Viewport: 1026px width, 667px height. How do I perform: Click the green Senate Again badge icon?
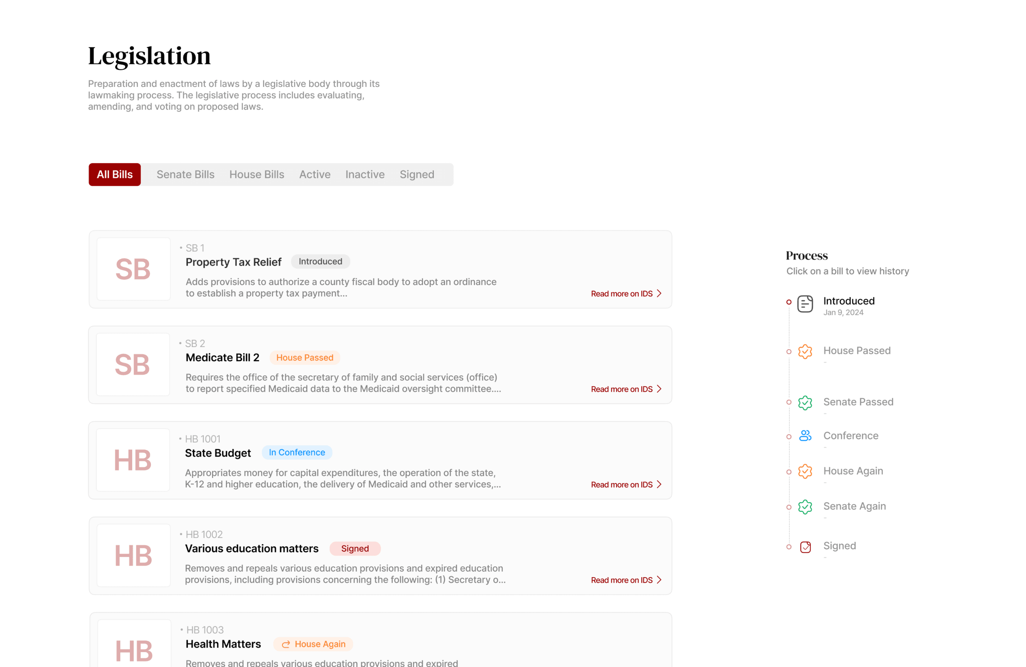[x=805, y=506]
